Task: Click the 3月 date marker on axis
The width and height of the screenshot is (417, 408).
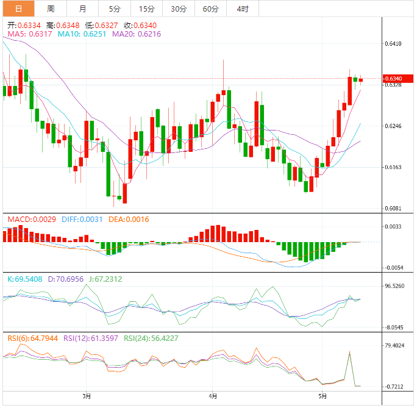Action: pyautogui.click(x=87, y=396)
